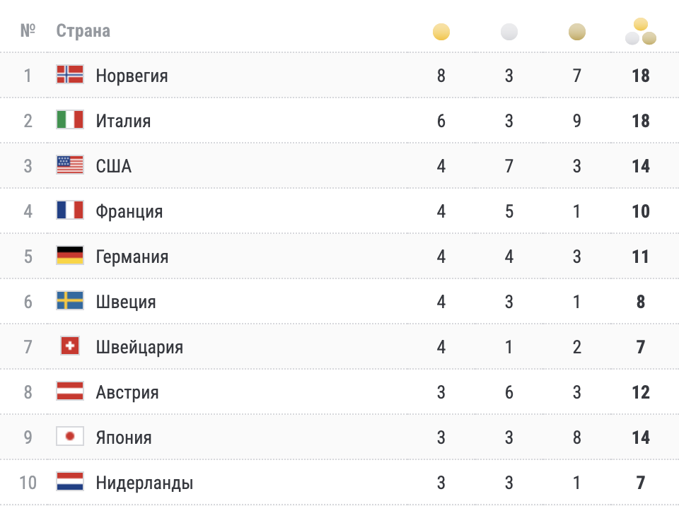Click the № column header
This screenshot has width=679, height=506.
(x=28, y=31)
